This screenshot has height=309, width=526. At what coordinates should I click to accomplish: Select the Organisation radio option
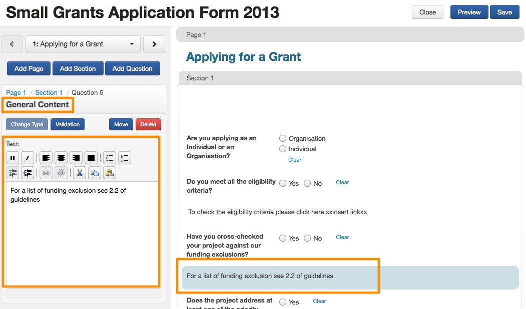coord(283,138)
